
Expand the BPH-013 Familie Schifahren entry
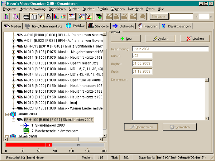click(x=14, y=46)
